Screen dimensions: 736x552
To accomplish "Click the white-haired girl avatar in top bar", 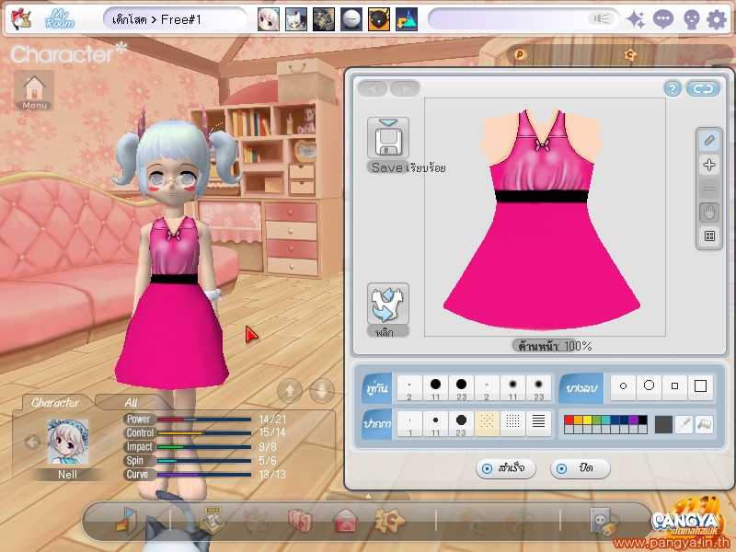I will (268, 19).
